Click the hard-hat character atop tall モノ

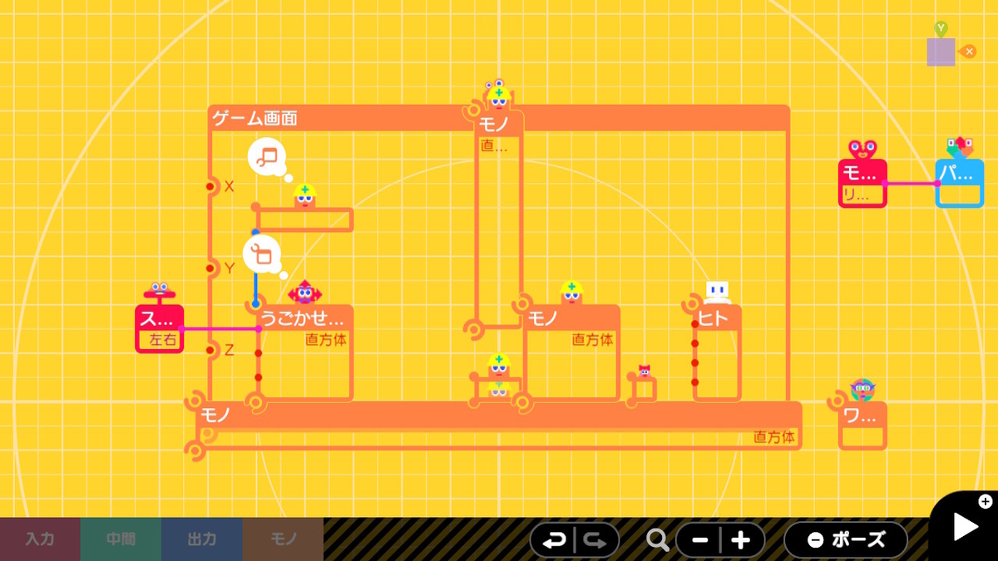click(x=498, y=96)
